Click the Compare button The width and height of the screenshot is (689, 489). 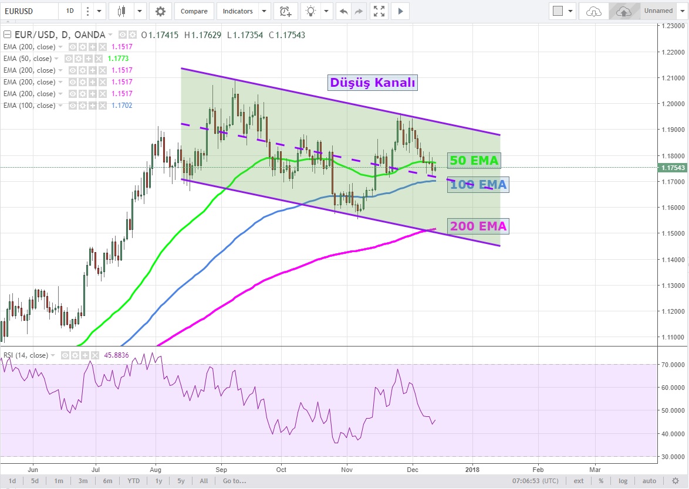(194, 11)
